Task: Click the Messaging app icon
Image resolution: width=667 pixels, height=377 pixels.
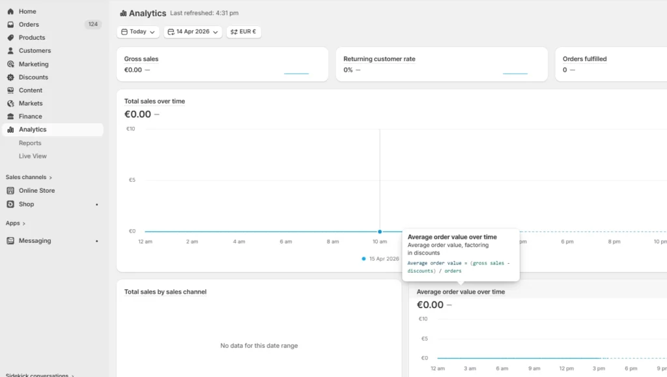Action: click(x=10, y=241)
